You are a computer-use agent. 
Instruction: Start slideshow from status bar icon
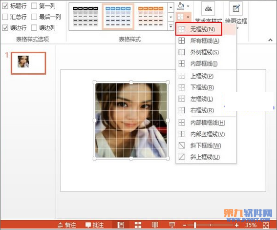(171, 225)
